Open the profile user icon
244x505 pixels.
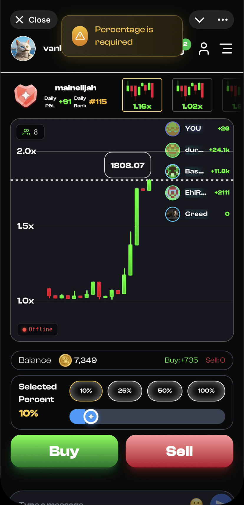[x=204, y=49]
